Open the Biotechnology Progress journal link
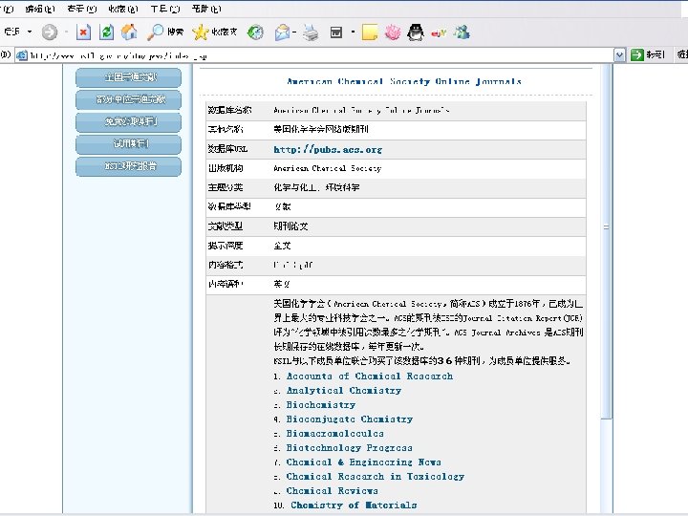688x516 pixels. pyautogui.click(x=350, y=447)
